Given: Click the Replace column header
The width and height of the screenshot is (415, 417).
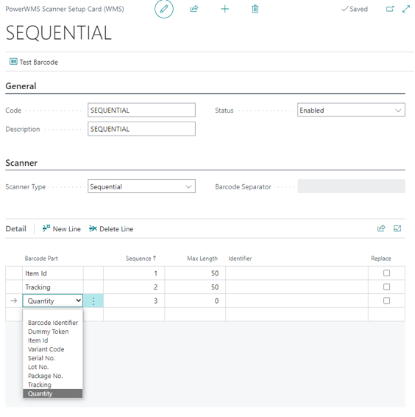Looking at the screenshot, I should click(380, 259).
